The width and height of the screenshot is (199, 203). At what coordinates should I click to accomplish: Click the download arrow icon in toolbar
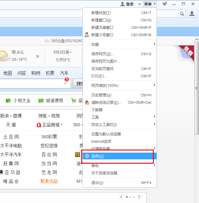point(192,13)
